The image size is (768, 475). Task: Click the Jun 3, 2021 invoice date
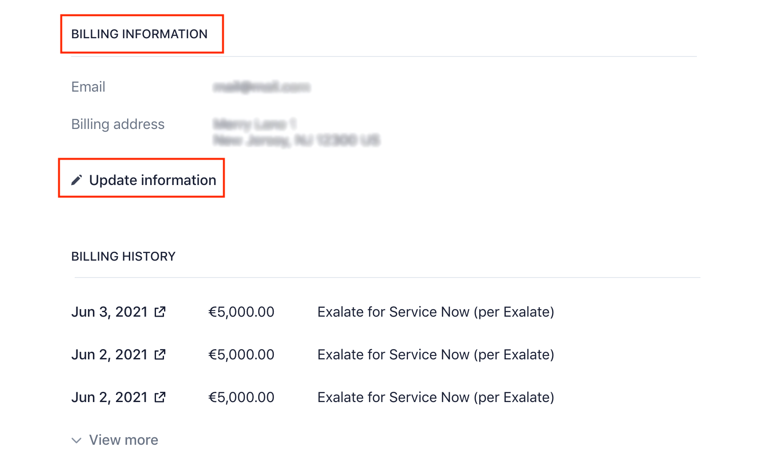(x=109, y=312)
